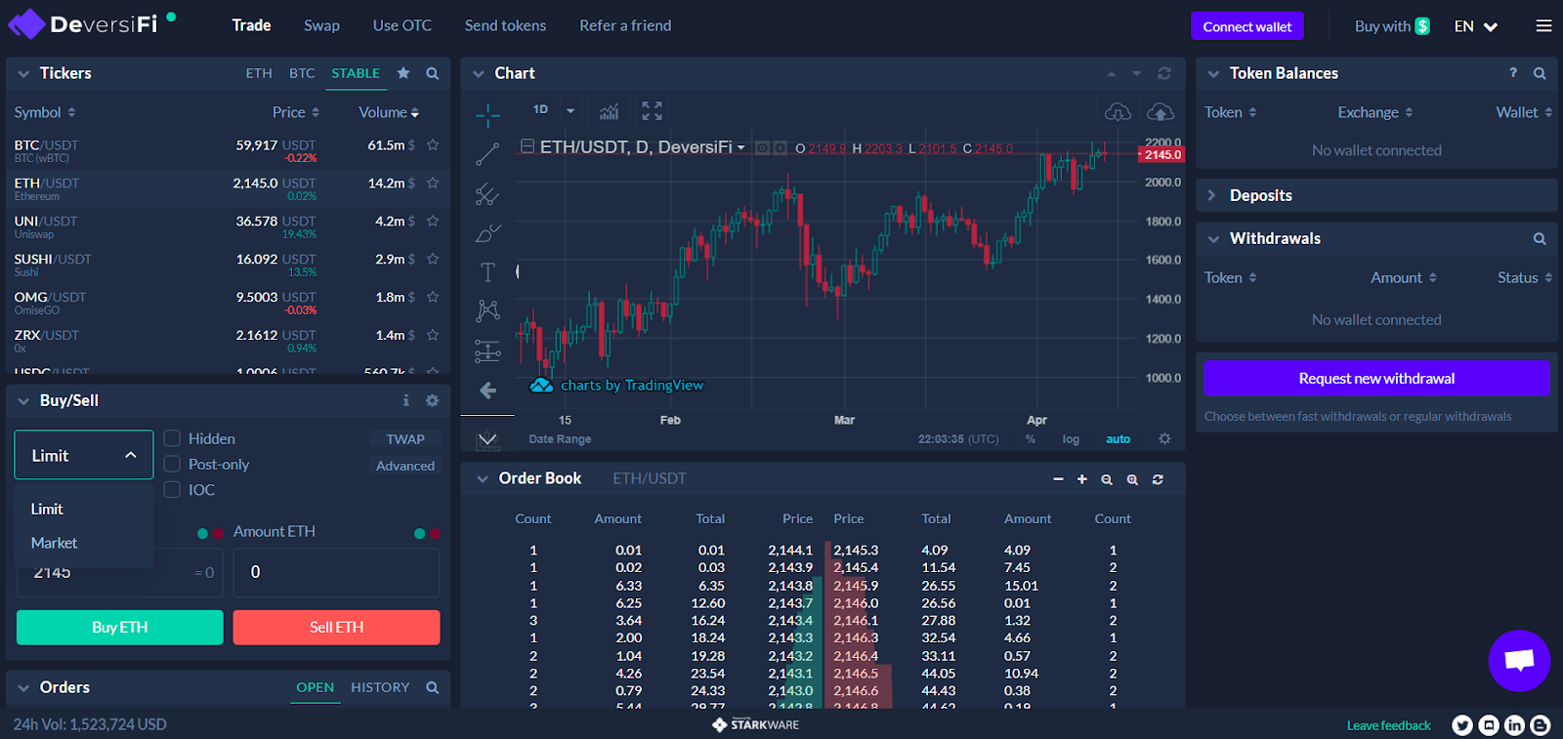The image size is (1563, 739).
Task: Open the EN language dropdown
Action: click(1475, 26)
